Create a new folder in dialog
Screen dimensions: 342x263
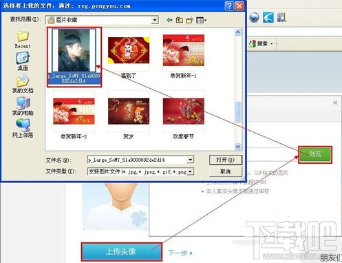click(189, 20)
